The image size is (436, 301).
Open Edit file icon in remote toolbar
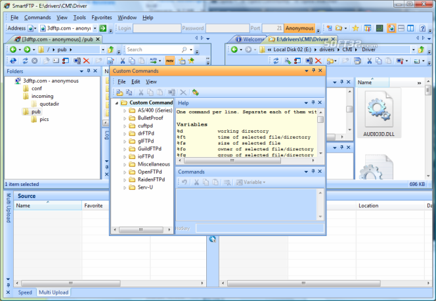coord(110,60)
